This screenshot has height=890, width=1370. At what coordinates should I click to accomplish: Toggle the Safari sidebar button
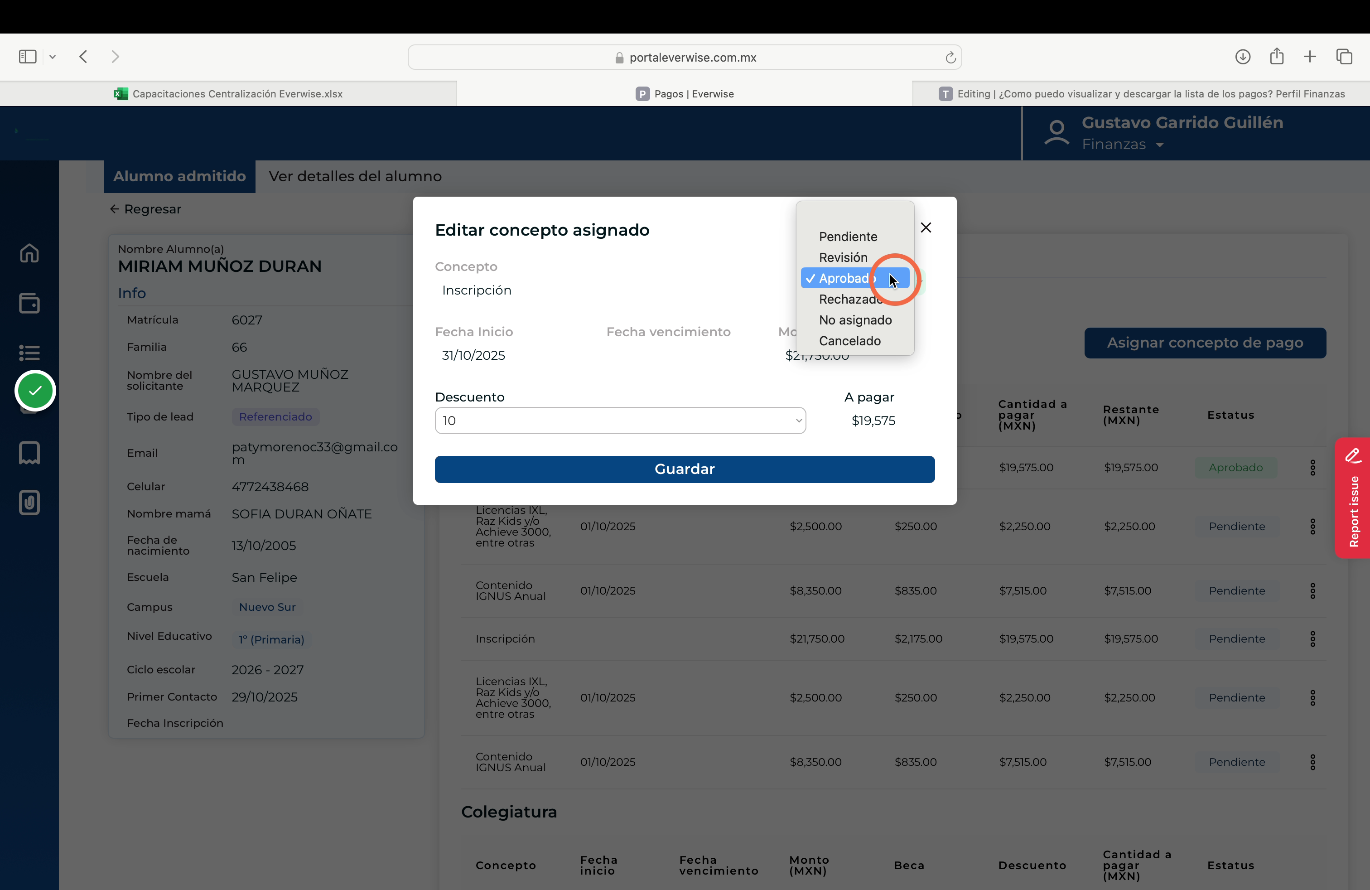[x=28, y=56]
